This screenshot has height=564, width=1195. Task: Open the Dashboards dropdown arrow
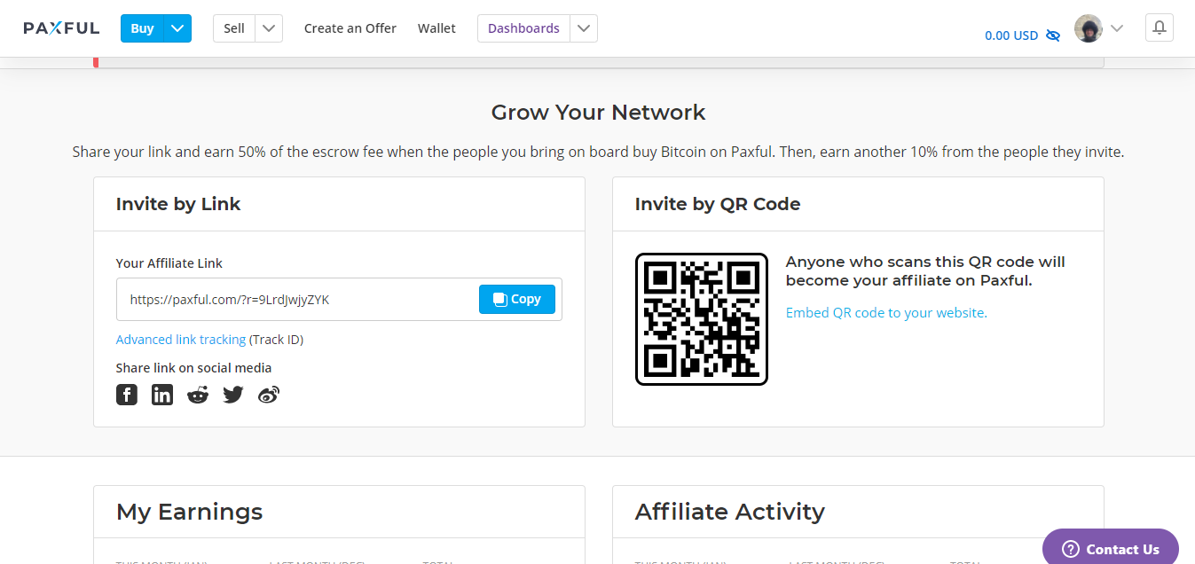tap(583, 28)
